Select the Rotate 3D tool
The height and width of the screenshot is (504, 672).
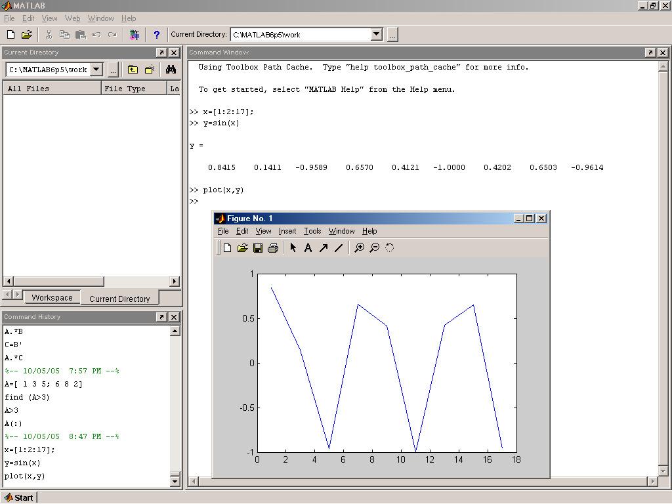[x=389, y=247]
